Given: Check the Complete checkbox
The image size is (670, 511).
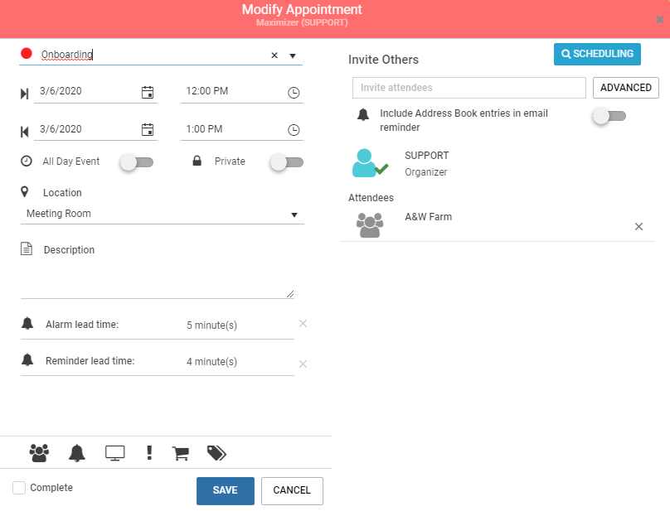Looking at the screenshot, I should click(19, 488).
